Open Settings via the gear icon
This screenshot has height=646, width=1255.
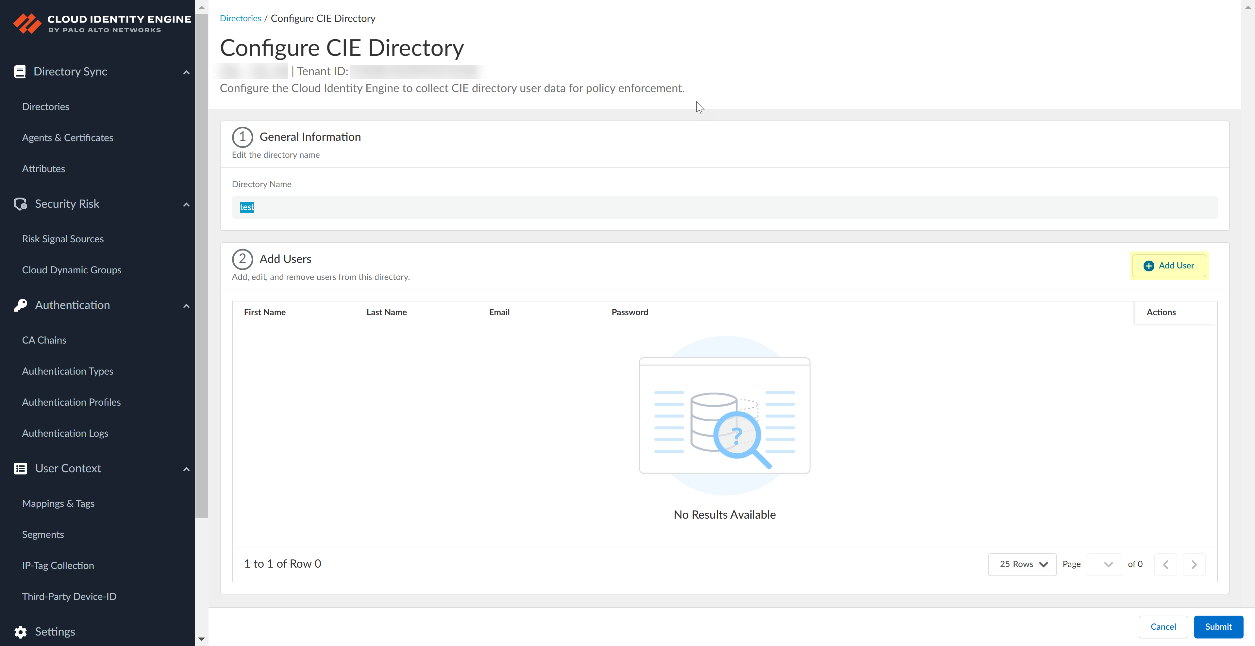tap(20, 631)
